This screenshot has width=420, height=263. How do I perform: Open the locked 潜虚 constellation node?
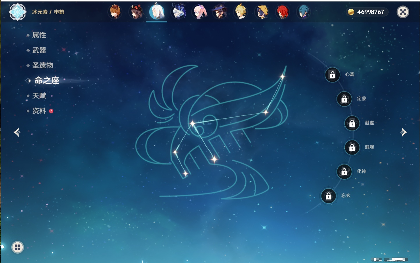click(x=352, y=123)
